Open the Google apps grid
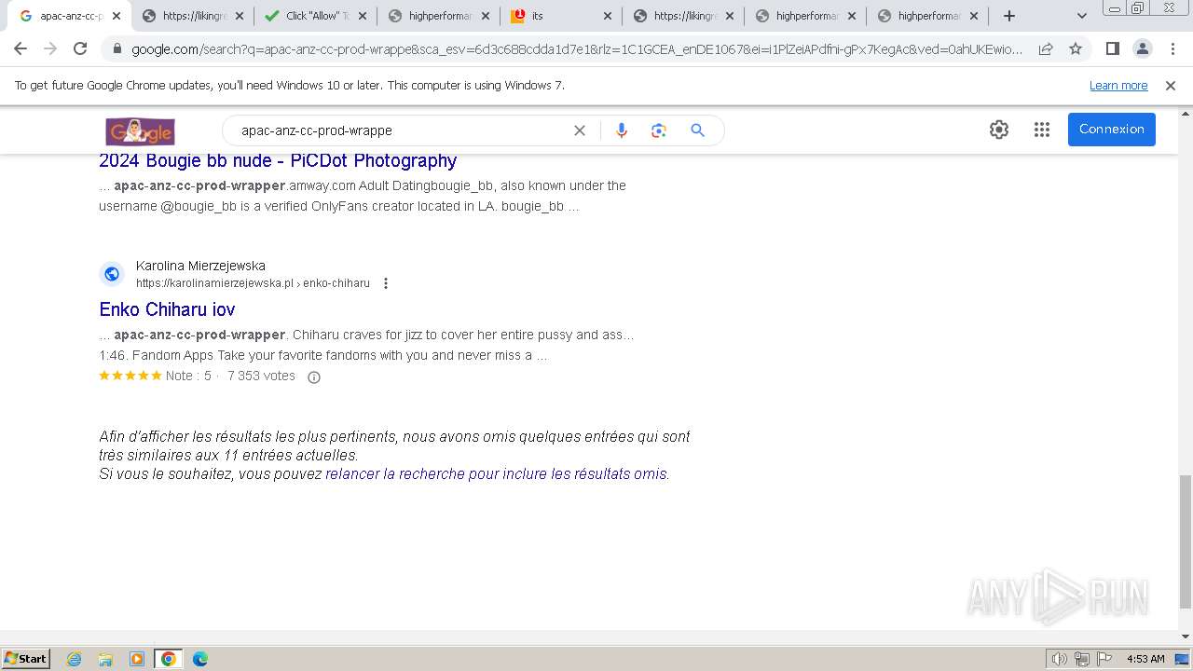The image size is (1193, 671). (1042, 130)
